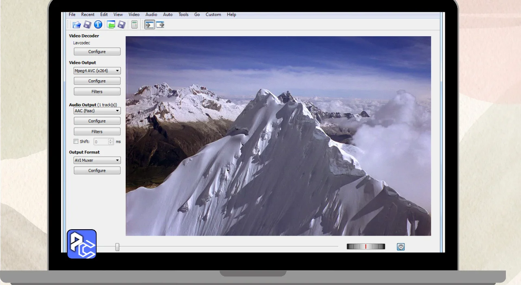Enable the audio Shift checkbox
Image resolution: width=521 pixels, height=285 pixels.
[76, 142]
